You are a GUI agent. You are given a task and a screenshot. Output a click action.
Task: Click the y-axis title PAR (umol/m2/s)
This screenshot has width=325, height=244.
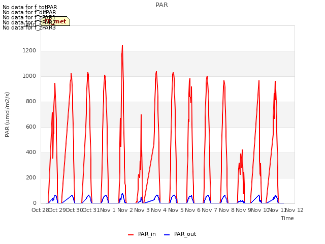click(7, 114)
